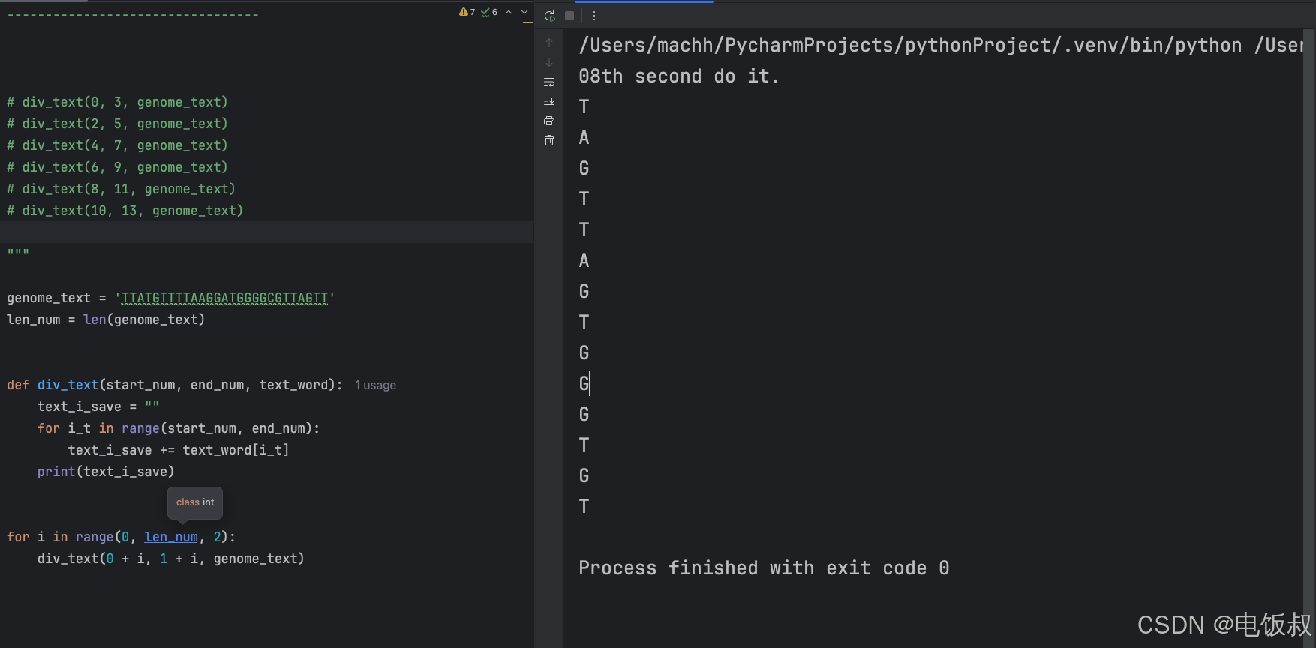Click the closing triple-quote docstring marker
Image resolution: width=1316 pixels, height=648 pixels.
[x=18, y=252]
